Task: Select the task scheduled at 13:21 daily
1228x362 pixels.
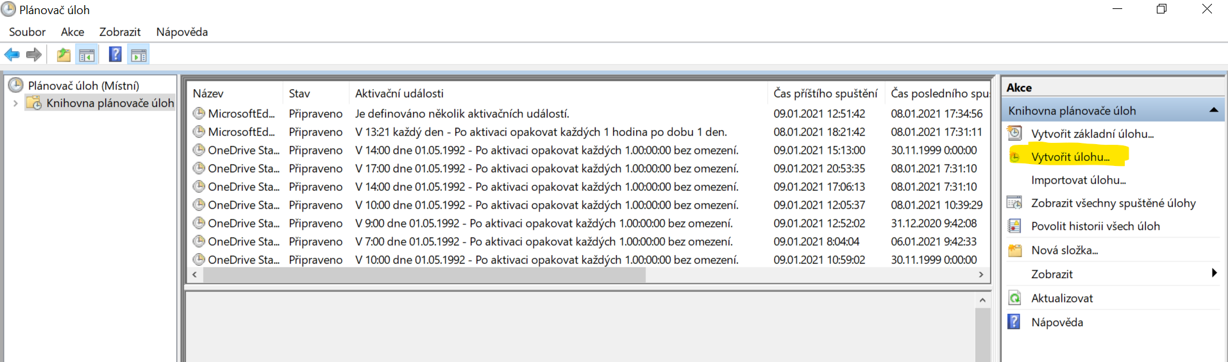Action: tap(540, 132)
